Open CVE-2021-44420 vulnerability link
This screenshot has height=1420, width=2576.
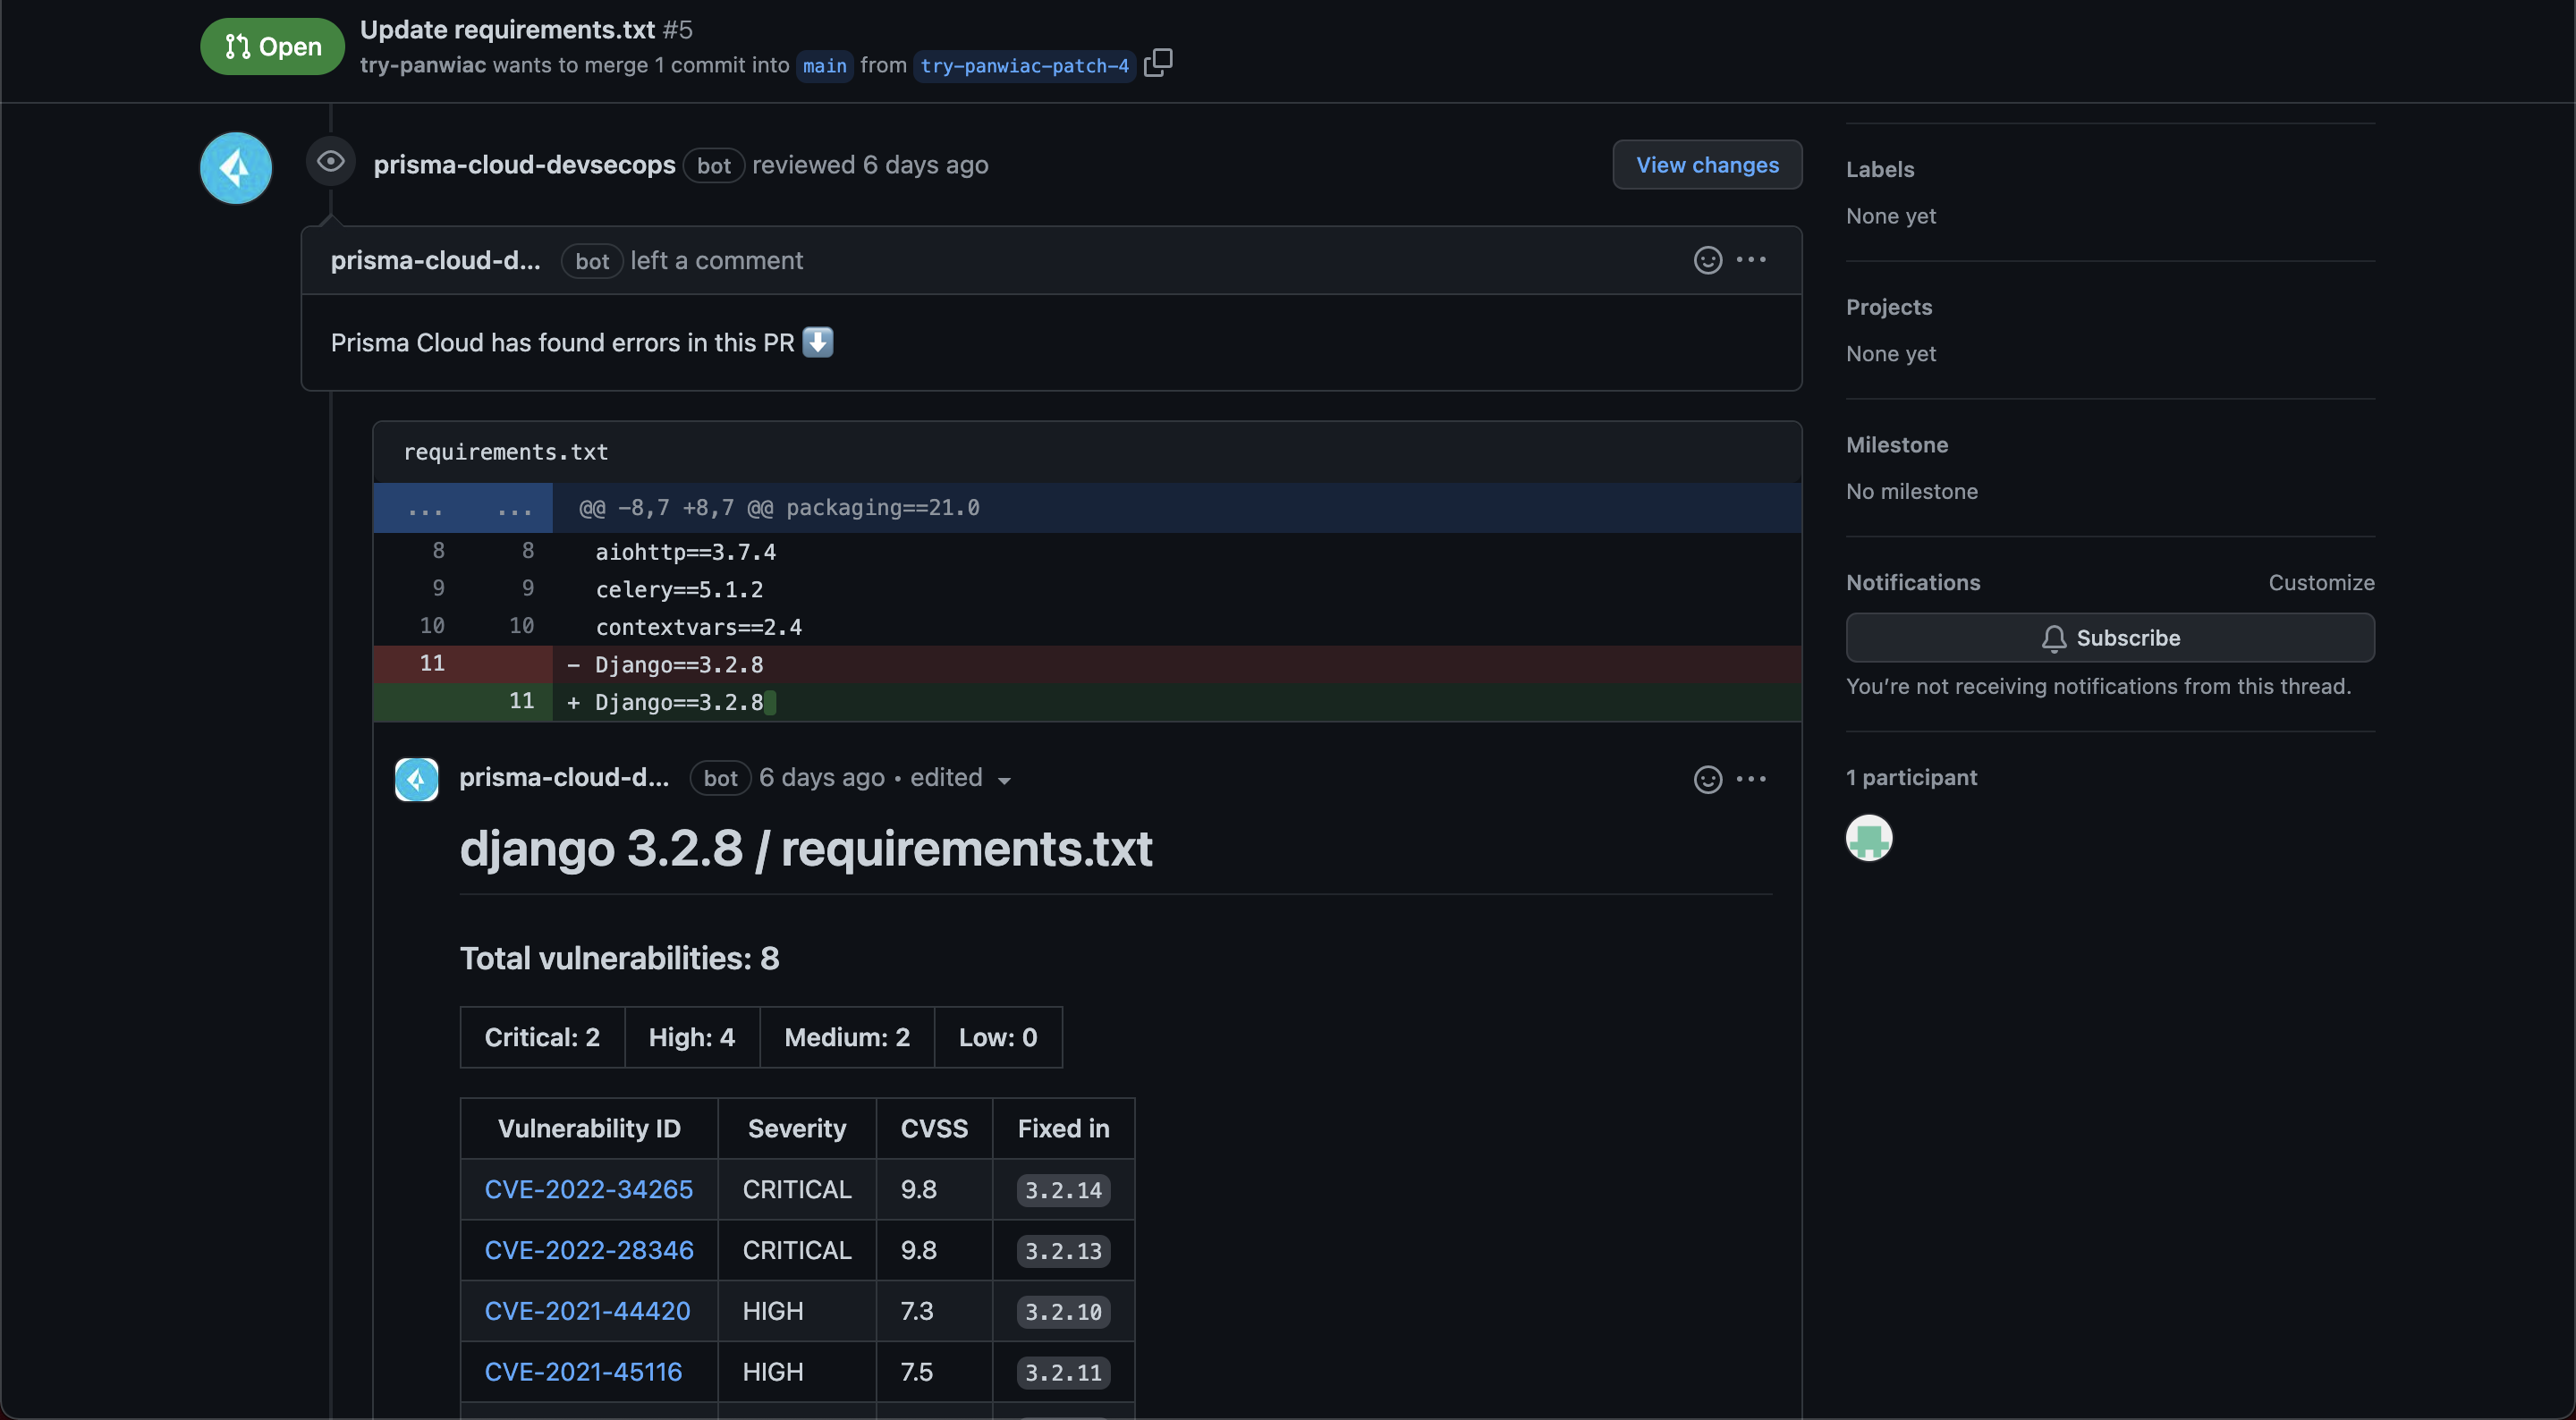pos(587,1311)
